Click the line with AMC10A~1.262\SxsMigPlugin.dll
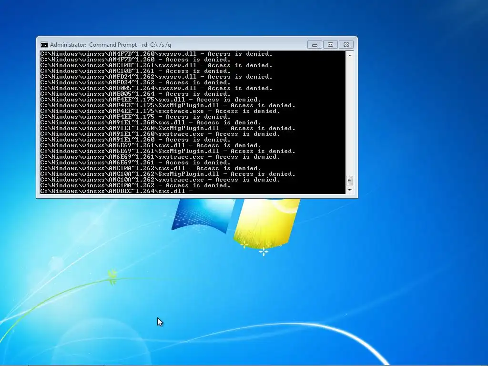 (168, 174)
